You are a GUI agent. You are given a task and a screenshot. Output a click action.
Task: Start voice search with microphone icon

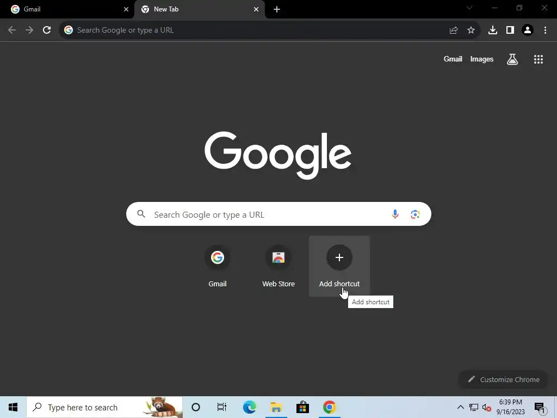click(395, 214)
